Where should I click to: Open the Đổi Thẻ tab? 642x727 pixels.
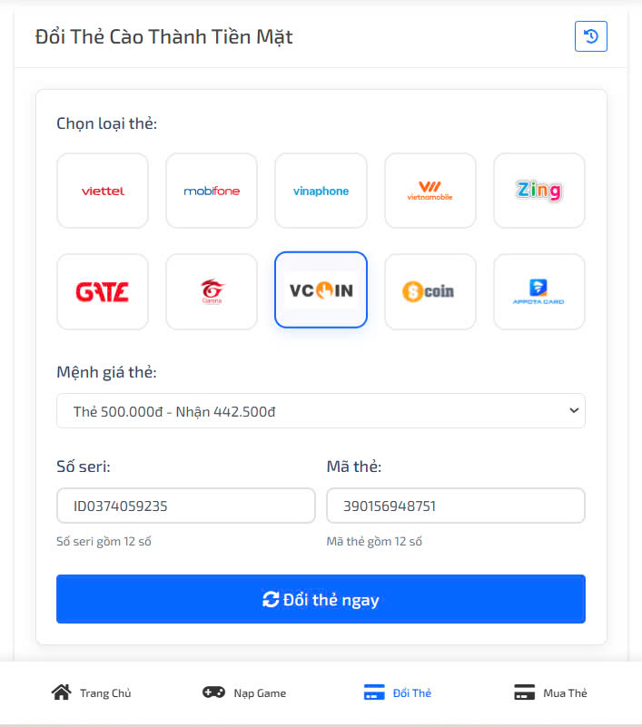click(x=398, y=693)
